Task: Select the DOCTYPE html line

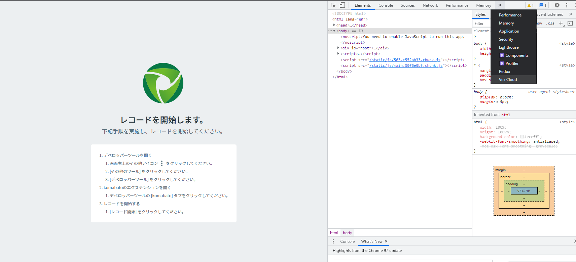Action: coord(349,14)
